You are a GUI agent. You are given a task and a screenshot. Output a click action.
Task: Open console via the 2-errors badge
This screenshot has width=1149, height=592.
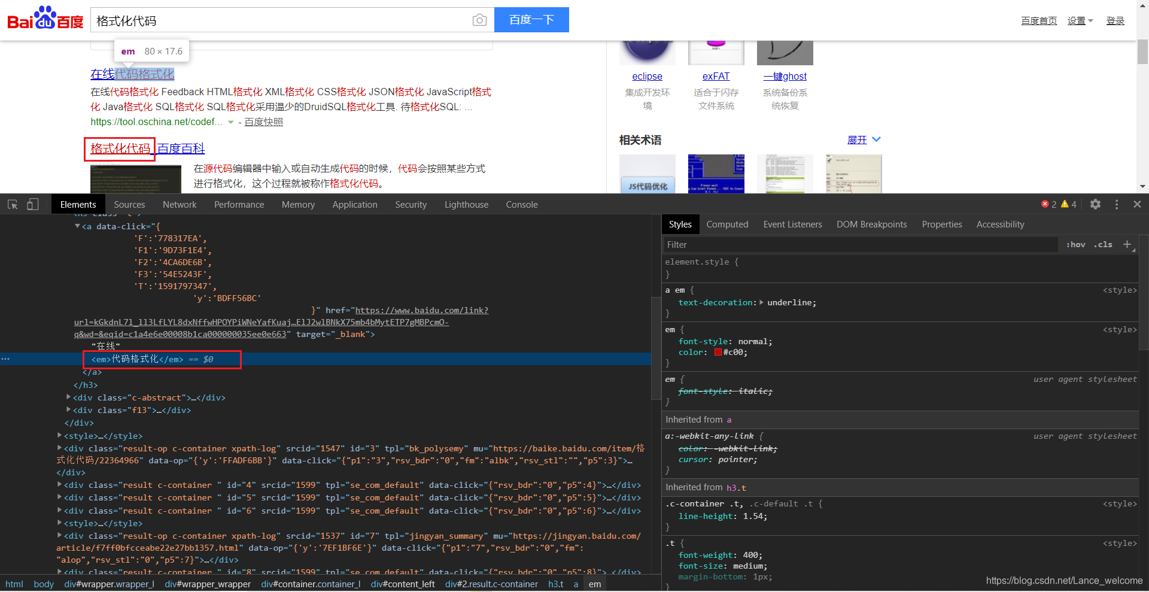click(x=1049, y=204)
